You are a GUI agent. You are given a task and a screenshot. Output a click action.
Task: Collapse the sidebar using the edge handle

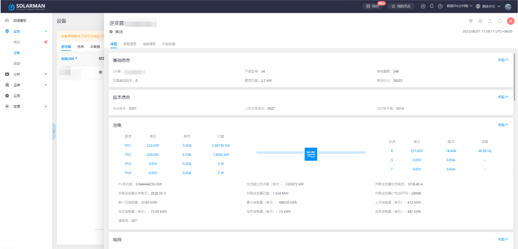click(54, 131)
